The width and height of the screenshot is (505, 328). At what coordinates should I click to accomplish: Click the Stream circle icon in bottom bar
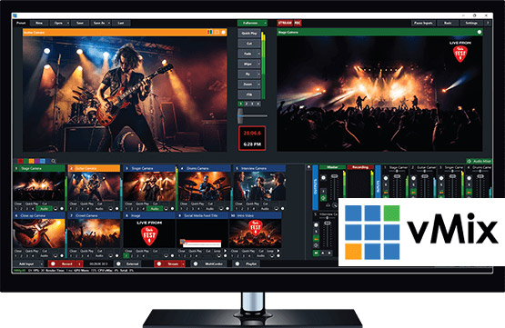(x=159, y=263)
